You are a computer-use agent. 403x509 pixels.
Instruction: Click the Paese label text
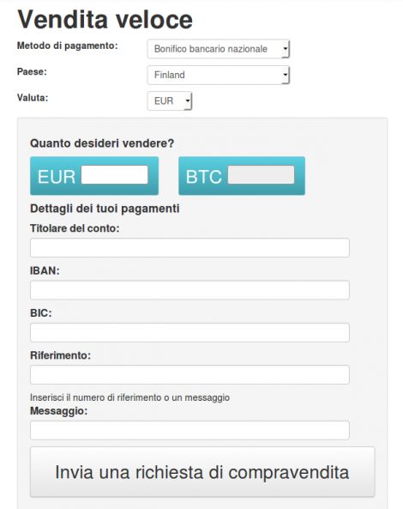point(32,72)
